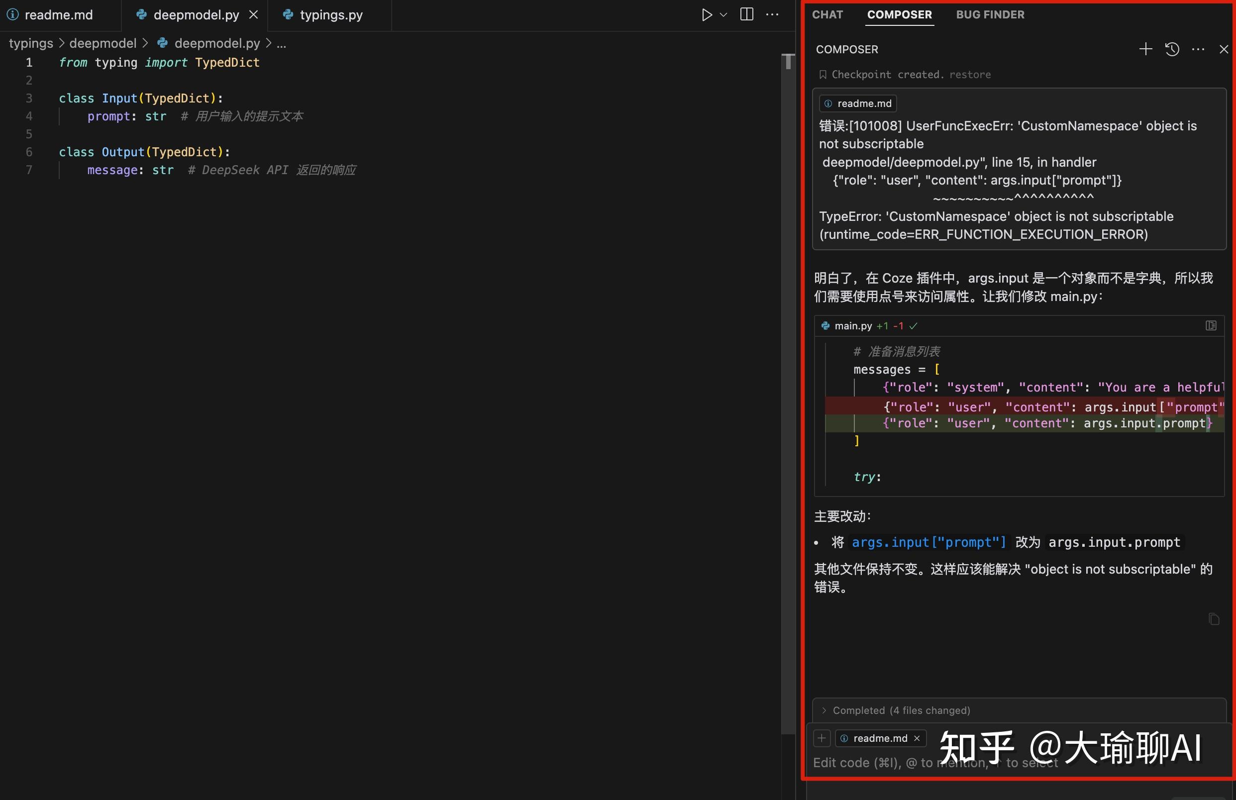Switch to the BUG FINDER tab
The height and width of the screenshot is (800, 1236).
pyautogui.click(x=990, y=14)
